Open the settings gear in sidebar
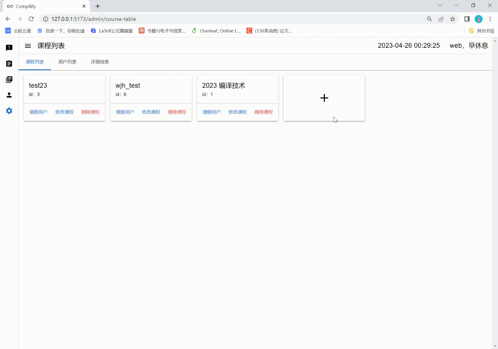 pyautogui.click(x=9, y=111)
